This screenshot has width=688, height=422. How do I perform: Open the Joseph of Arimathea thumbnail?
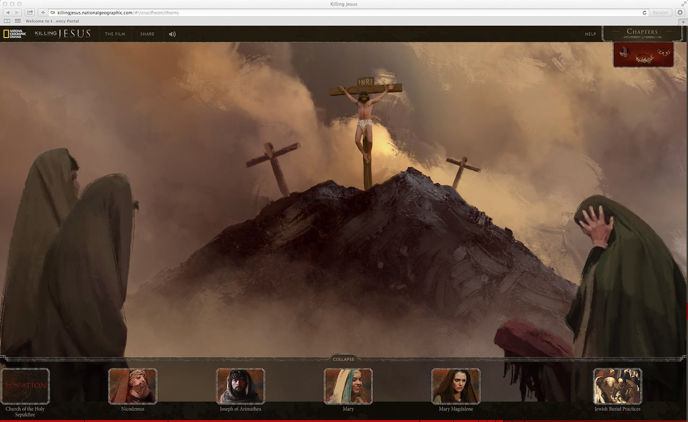pyautogui.click(x=240, y=386)
